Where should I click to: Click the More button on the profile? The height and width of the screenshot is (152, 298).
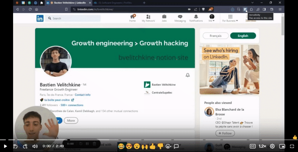(71, 120)
